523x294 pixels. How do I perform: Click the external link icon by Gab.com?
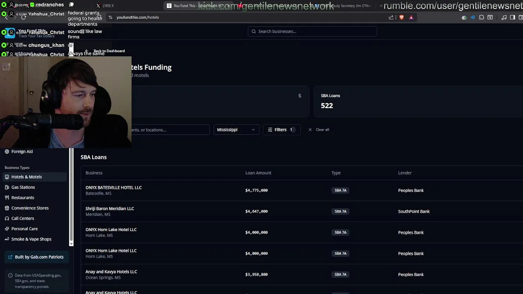(11, 257)
